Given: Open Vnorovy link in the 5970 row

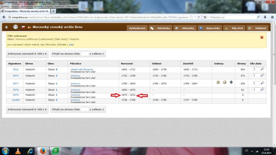Looking at the screenshot, I should pos(75,76).
